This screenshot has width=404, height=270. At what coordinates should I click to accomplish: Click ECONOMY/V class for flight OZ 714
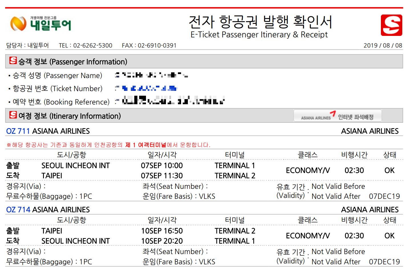308,236
